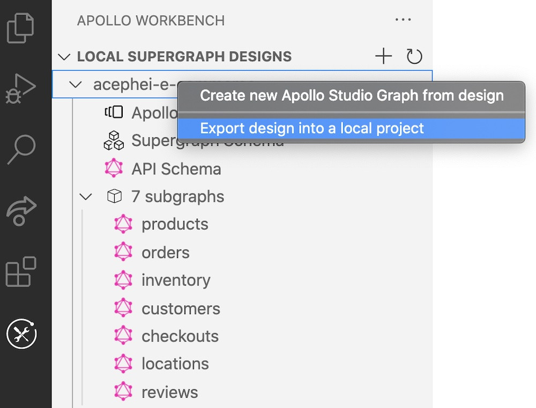
Task: Click the locations subgraph GraphQL icon
Action: tap(123, 364)
